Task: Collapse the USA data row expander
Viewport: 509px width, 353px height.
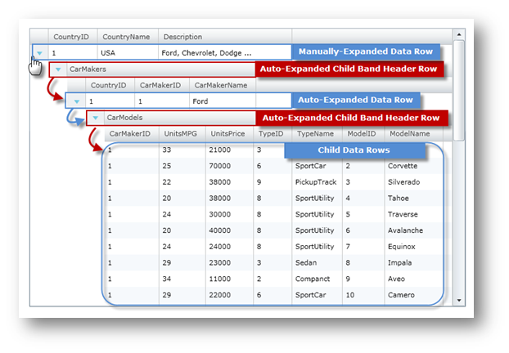Action: (x=38, y=53)
